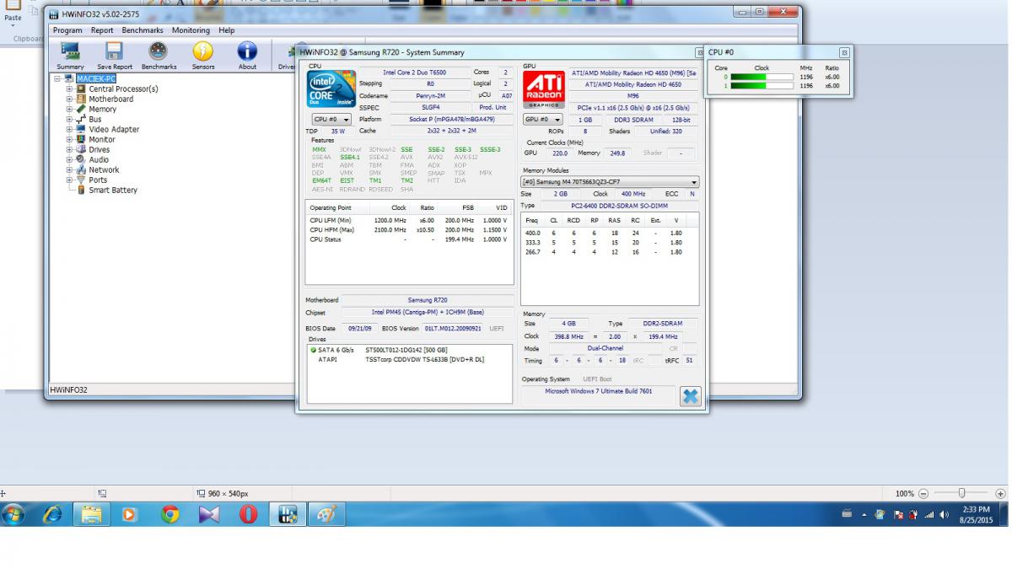The height and width of the screenshot is (569, 1012).
Task: Open Internet Explorer from the taskbar
Action: click(53, 513)
